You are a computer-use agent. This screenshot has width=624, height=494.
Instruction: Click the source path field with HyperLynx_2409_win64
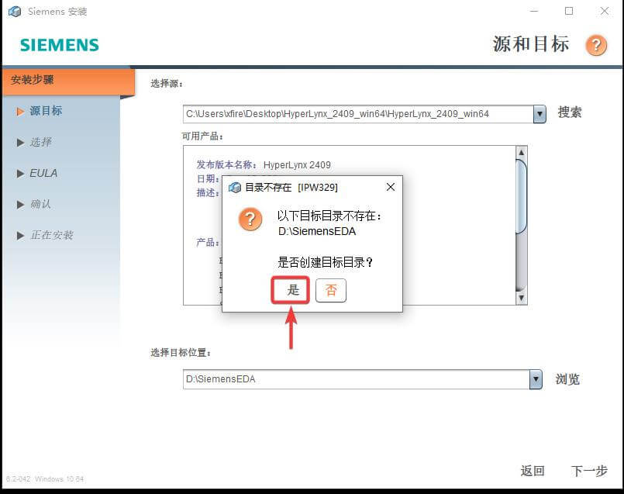pyautogui.click(x=358, y=114)
